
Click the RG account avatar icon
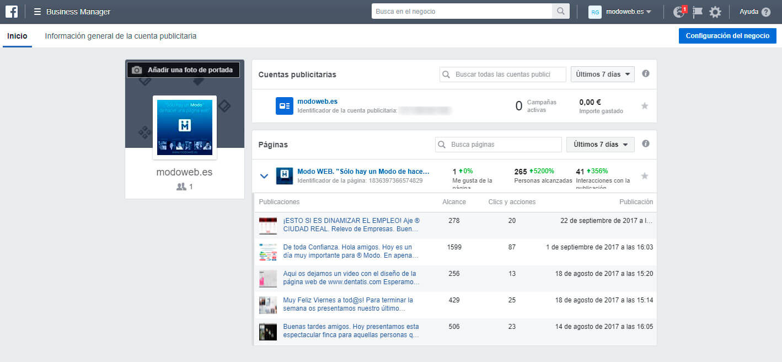595,12
